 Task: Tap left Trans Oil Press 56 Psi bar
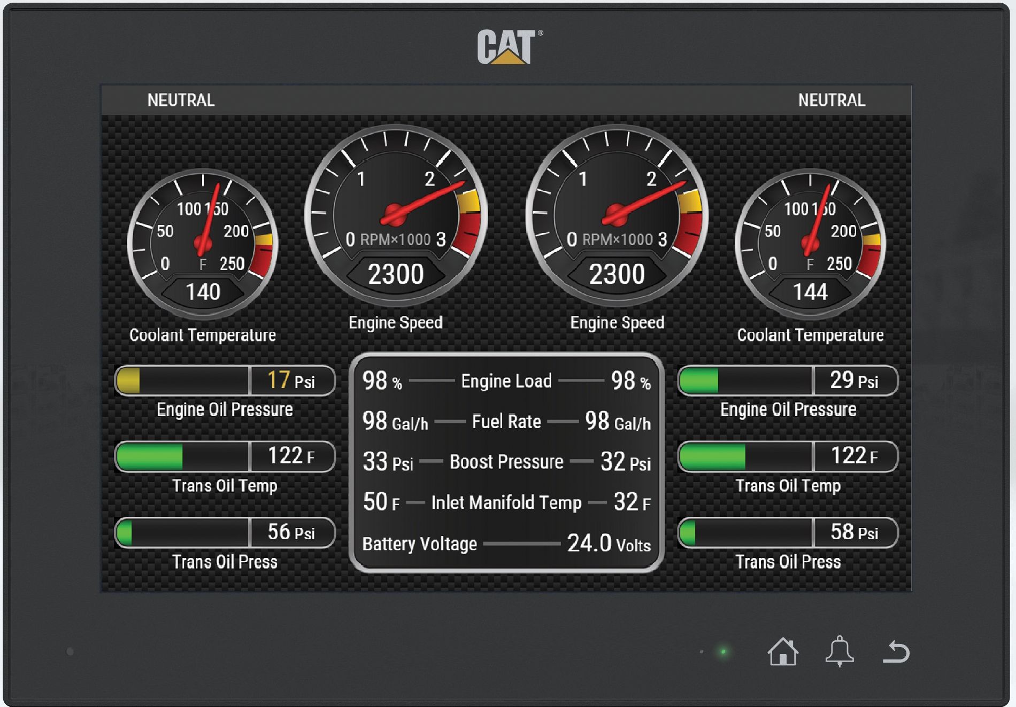pos(225,532)
